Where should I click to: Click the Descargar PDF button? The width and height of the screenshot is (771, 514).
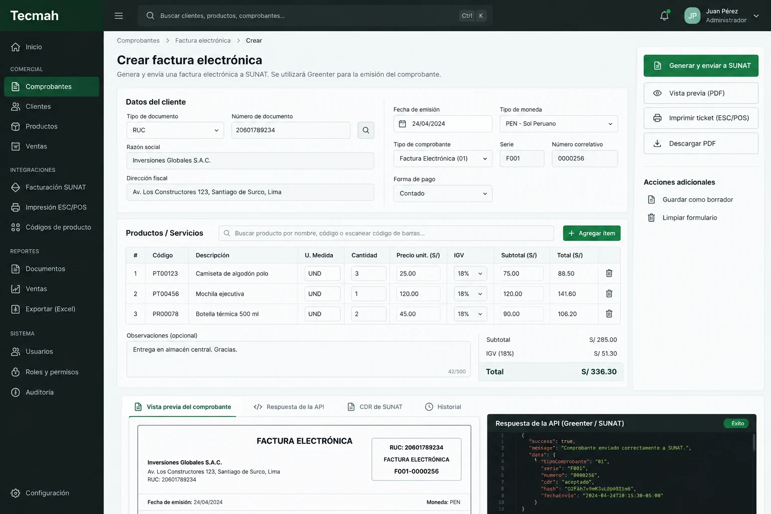point(701,144)
